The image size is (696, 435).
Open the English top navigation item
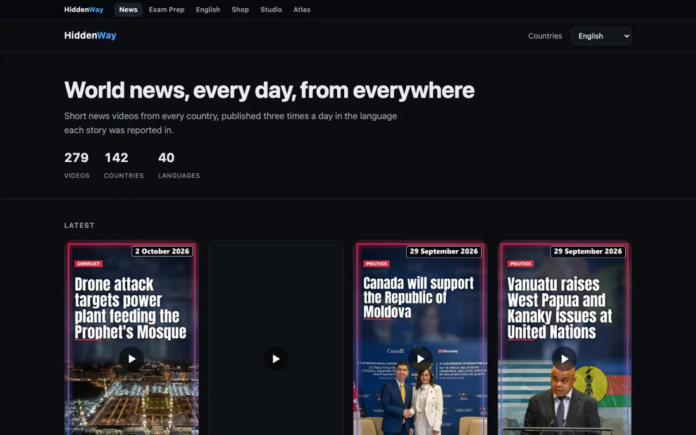click(208, 9)
